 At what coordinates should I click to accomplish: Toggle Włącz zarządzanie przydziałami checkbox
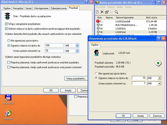(6, 24)
